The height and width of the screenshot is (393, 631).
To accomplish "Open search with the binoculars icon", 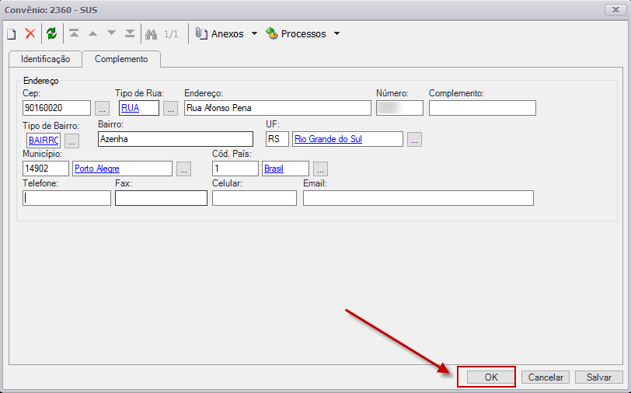I will 152,34.
